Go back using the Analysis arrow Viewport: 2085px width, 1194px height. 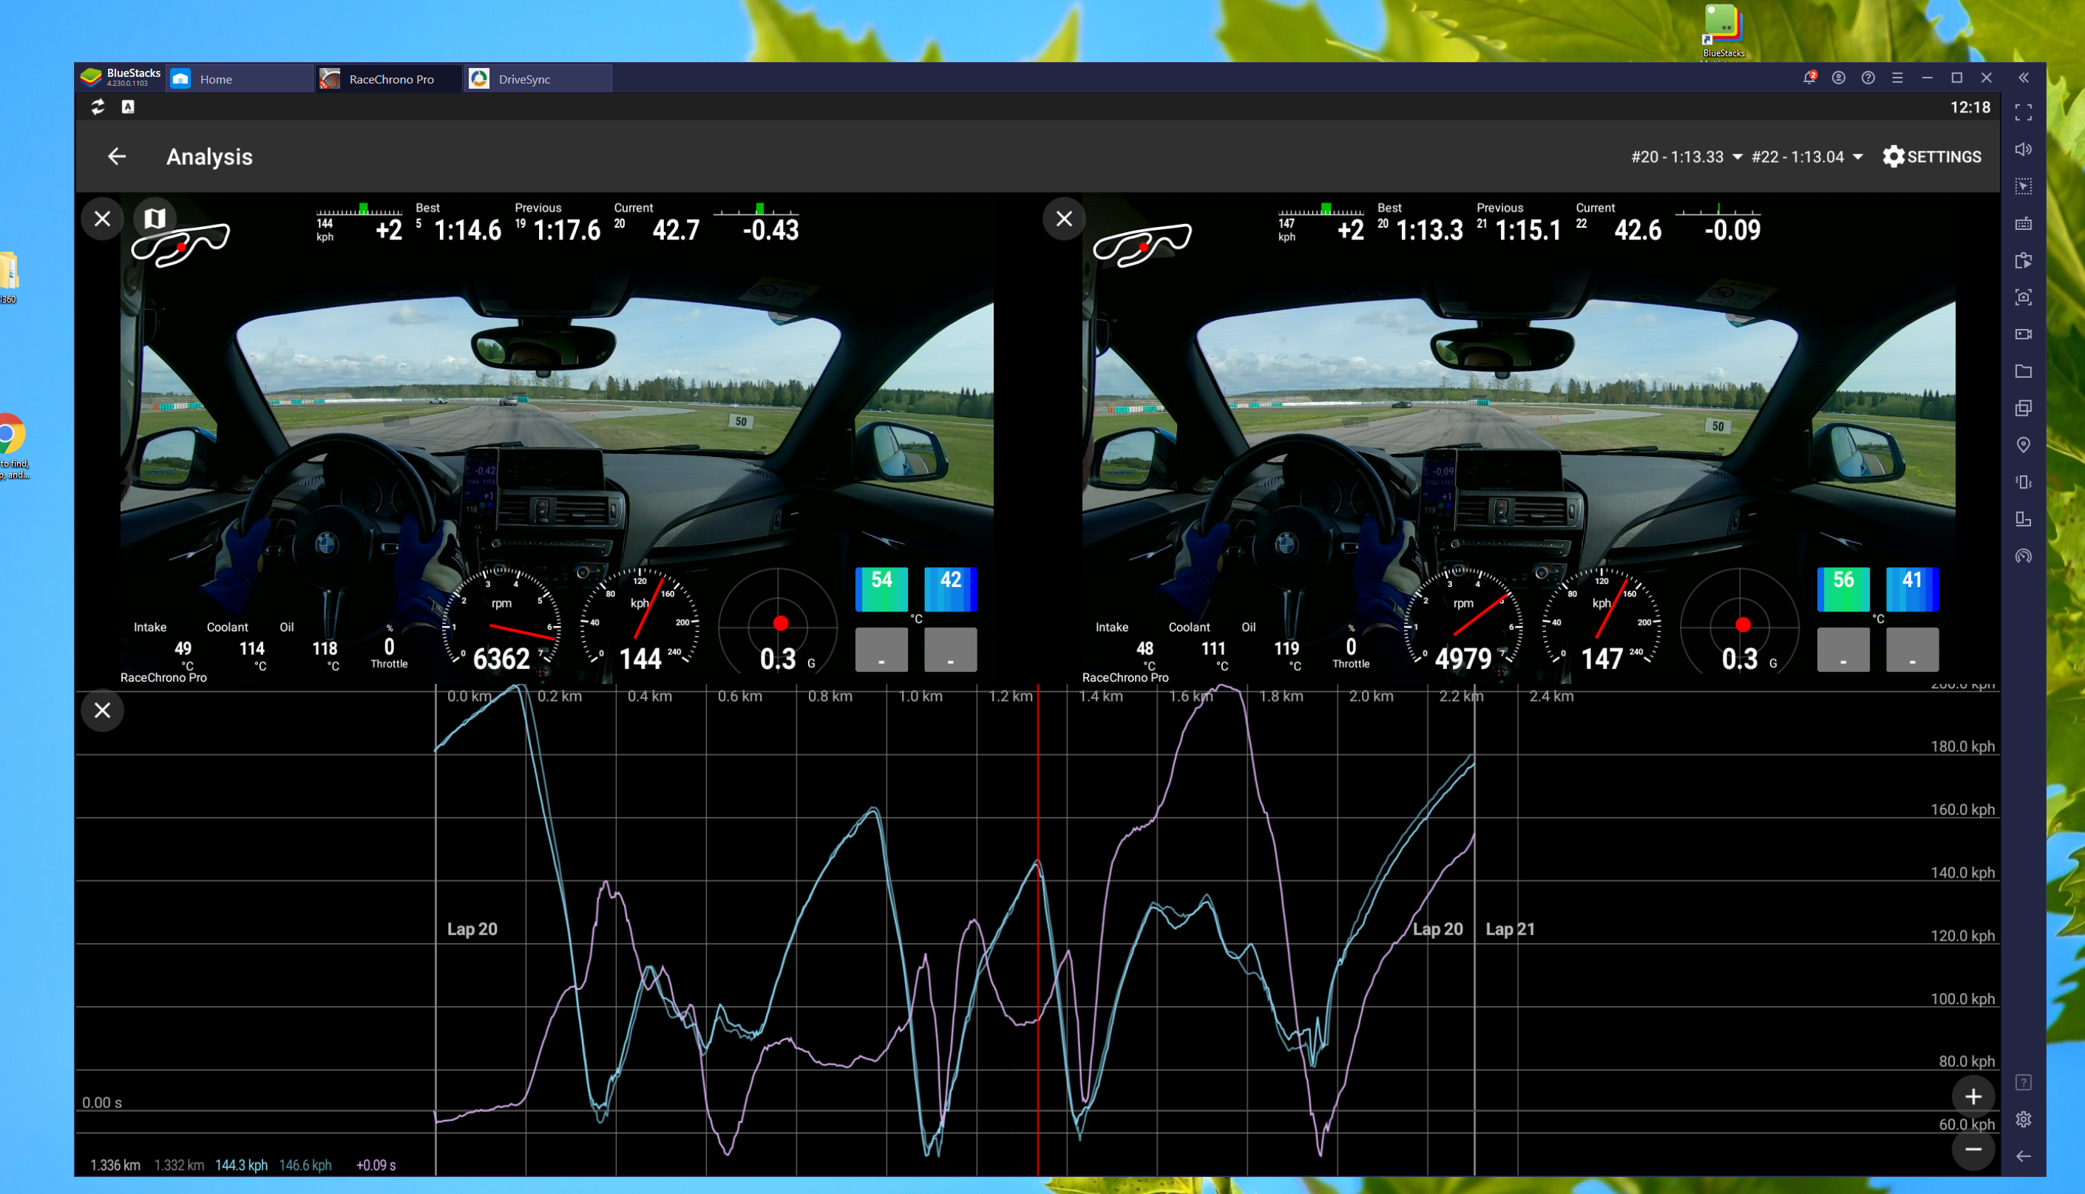click(x=116, y=157)
